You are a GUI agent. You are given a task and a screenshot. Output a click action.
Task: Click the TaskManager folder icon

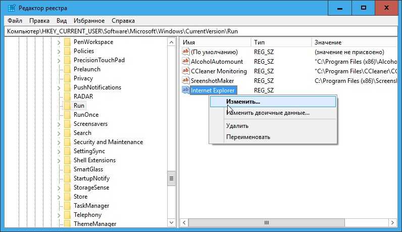point(67,206)
